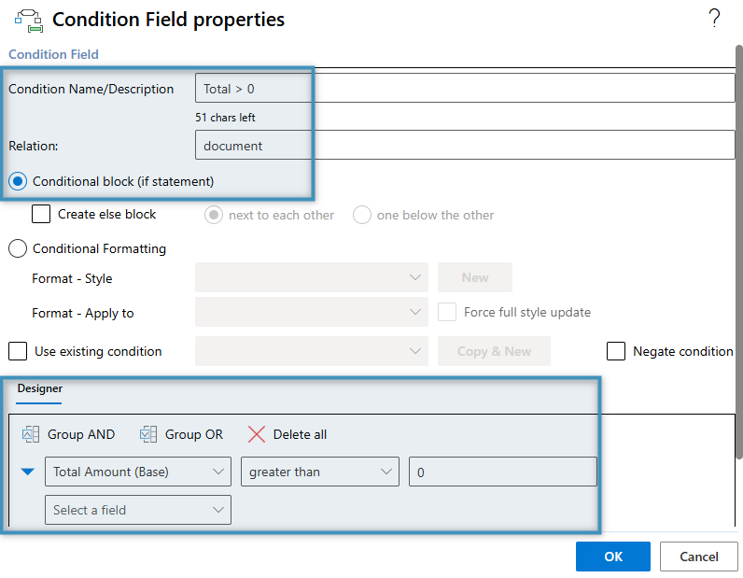Click the OK button

[x=613, y=557]
